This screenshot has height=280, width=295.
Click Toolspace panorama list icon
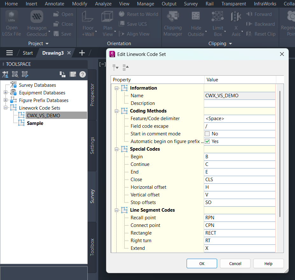[x=73, y=74]
